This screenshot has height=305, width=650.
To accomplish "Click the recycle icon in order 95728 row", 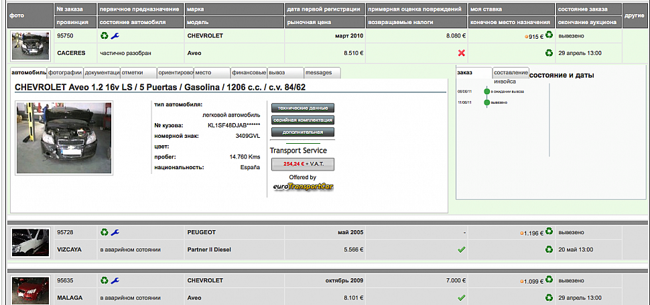I will (x=104, y=233).
